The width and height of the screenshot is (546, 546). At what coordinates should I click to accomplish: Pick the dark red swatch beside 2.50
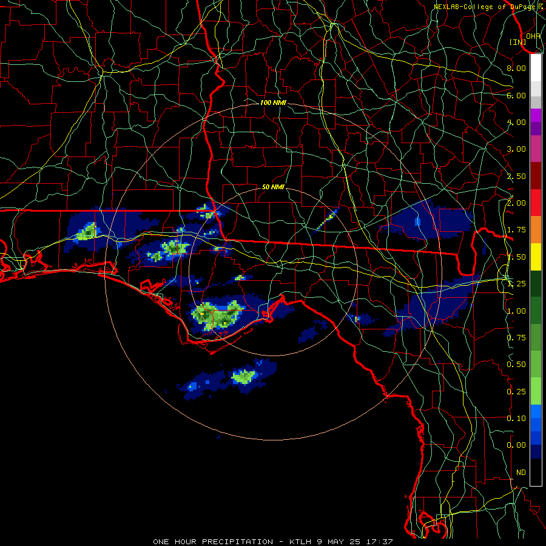point(536,176)
